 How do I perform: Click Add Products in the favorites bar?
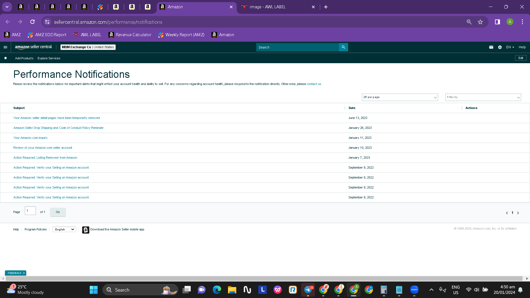click(24, 58)
